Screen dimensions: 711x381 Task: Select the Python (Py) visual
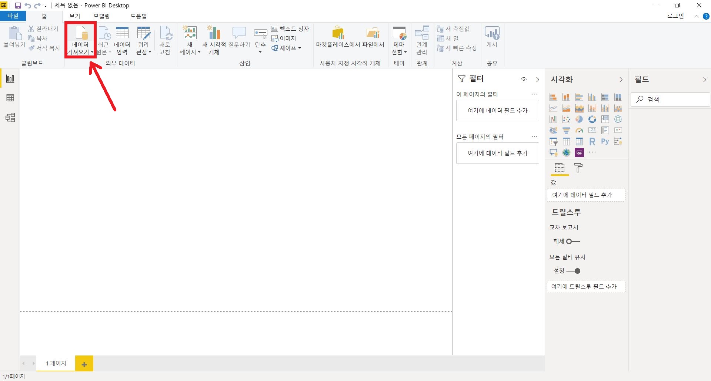tap(605, 141)
